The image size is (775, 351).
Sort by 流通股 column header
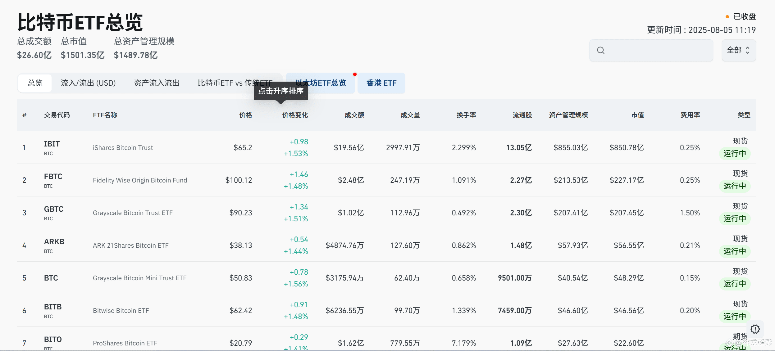522,115
